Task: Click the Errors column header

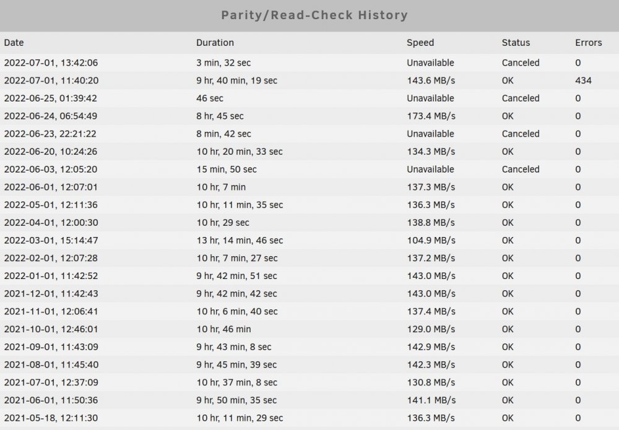Action: [x=588, y=43]
